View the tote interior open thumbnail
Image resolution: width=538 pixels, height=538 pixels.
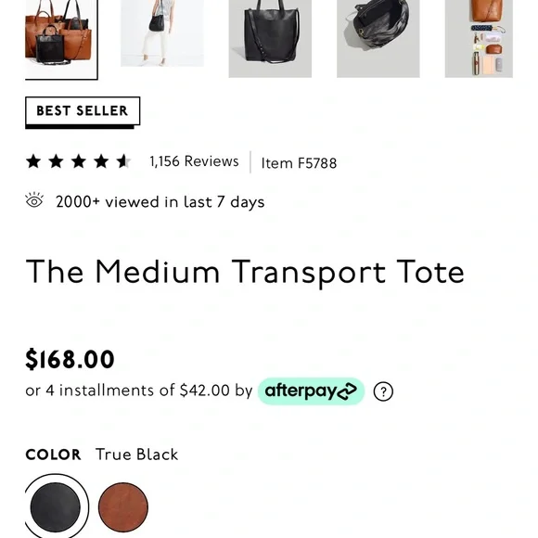click(378, 39)
